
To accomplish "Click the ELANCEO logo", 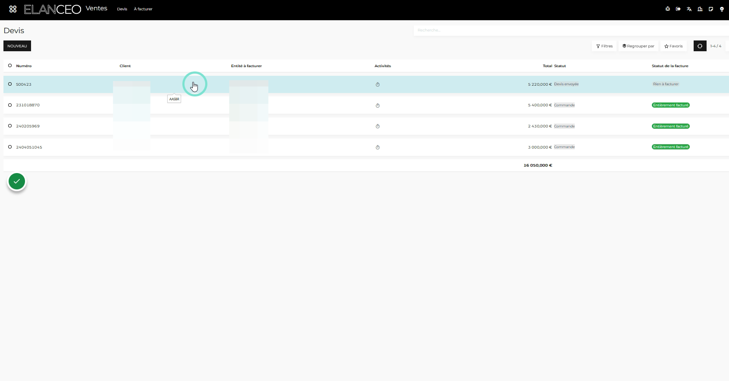I will tap(53, 9).
